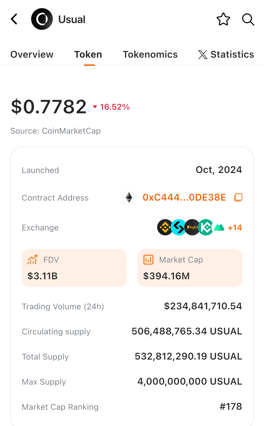The image size is (264, 426).
Task: Open the Tokenomics tab
Action: (150, 54)
